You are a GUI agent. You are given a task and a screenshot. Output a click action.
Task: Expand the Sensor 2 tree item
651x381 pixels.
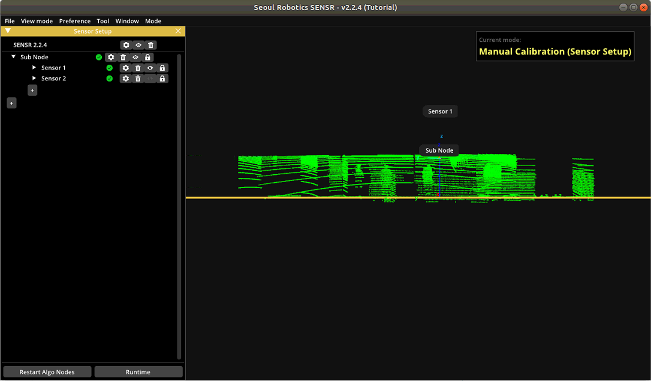point(34,78)
